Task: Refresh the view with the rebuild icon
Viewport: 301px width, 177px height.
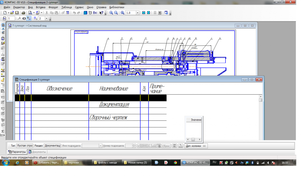Action: point(166,13)
